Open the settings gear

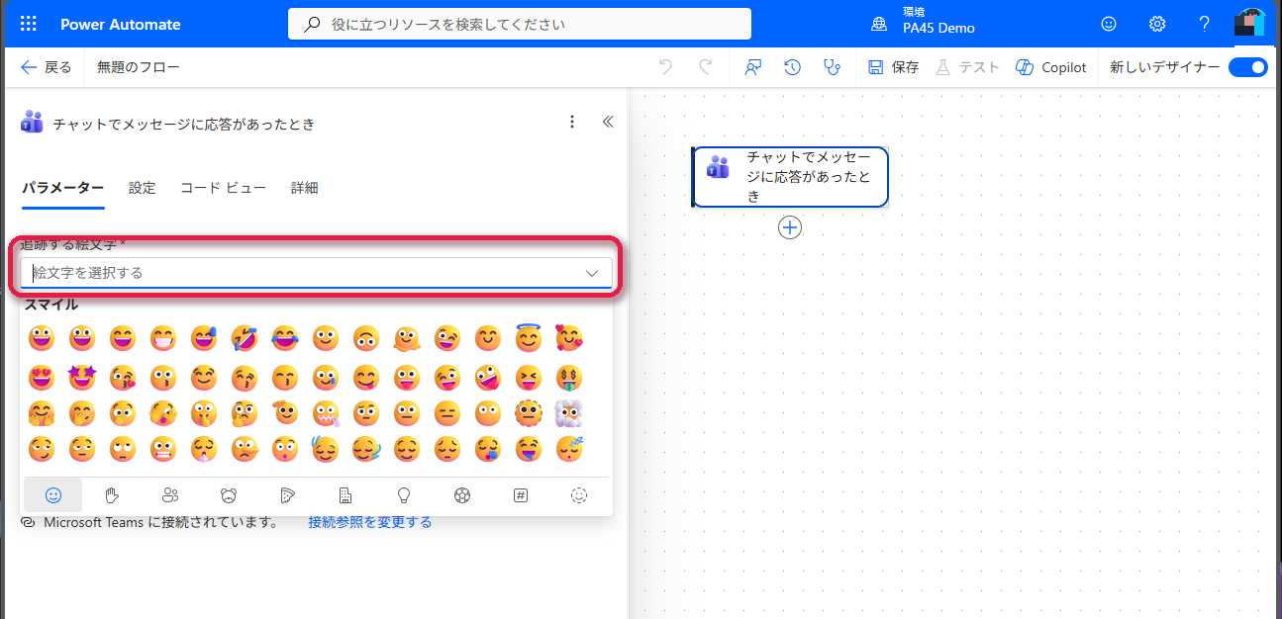[1156, 24]
